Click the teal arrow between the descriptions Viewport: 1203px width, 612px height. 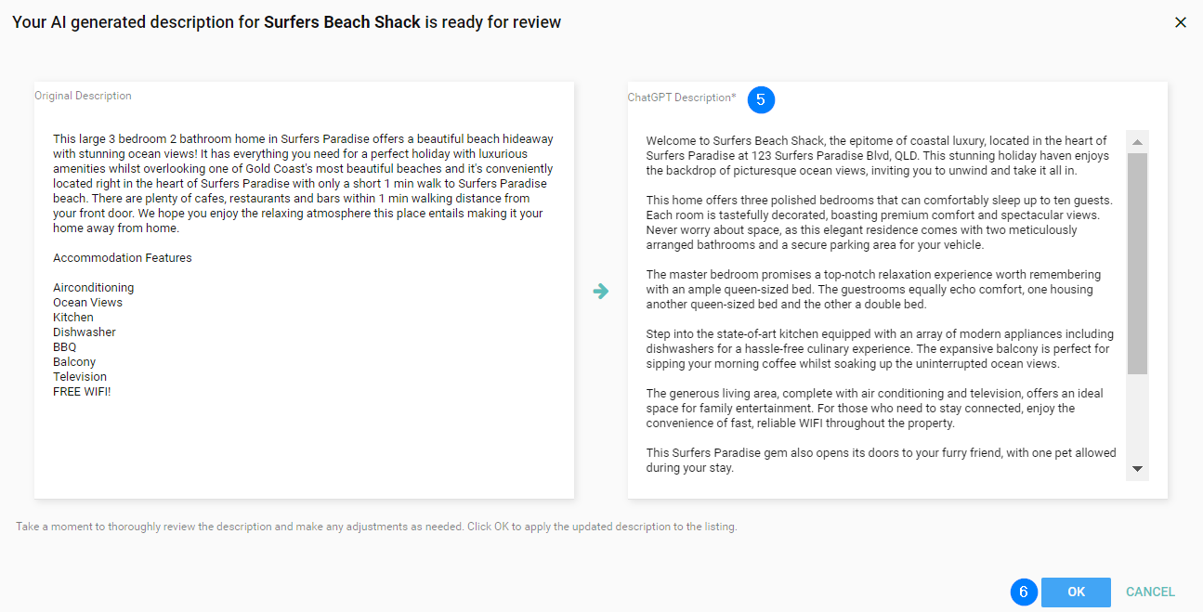click(601, 291)
